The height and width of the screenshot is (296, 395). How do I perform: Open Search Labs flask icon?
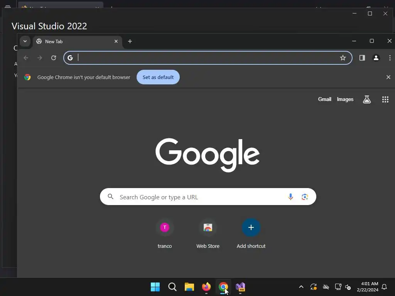367,99
